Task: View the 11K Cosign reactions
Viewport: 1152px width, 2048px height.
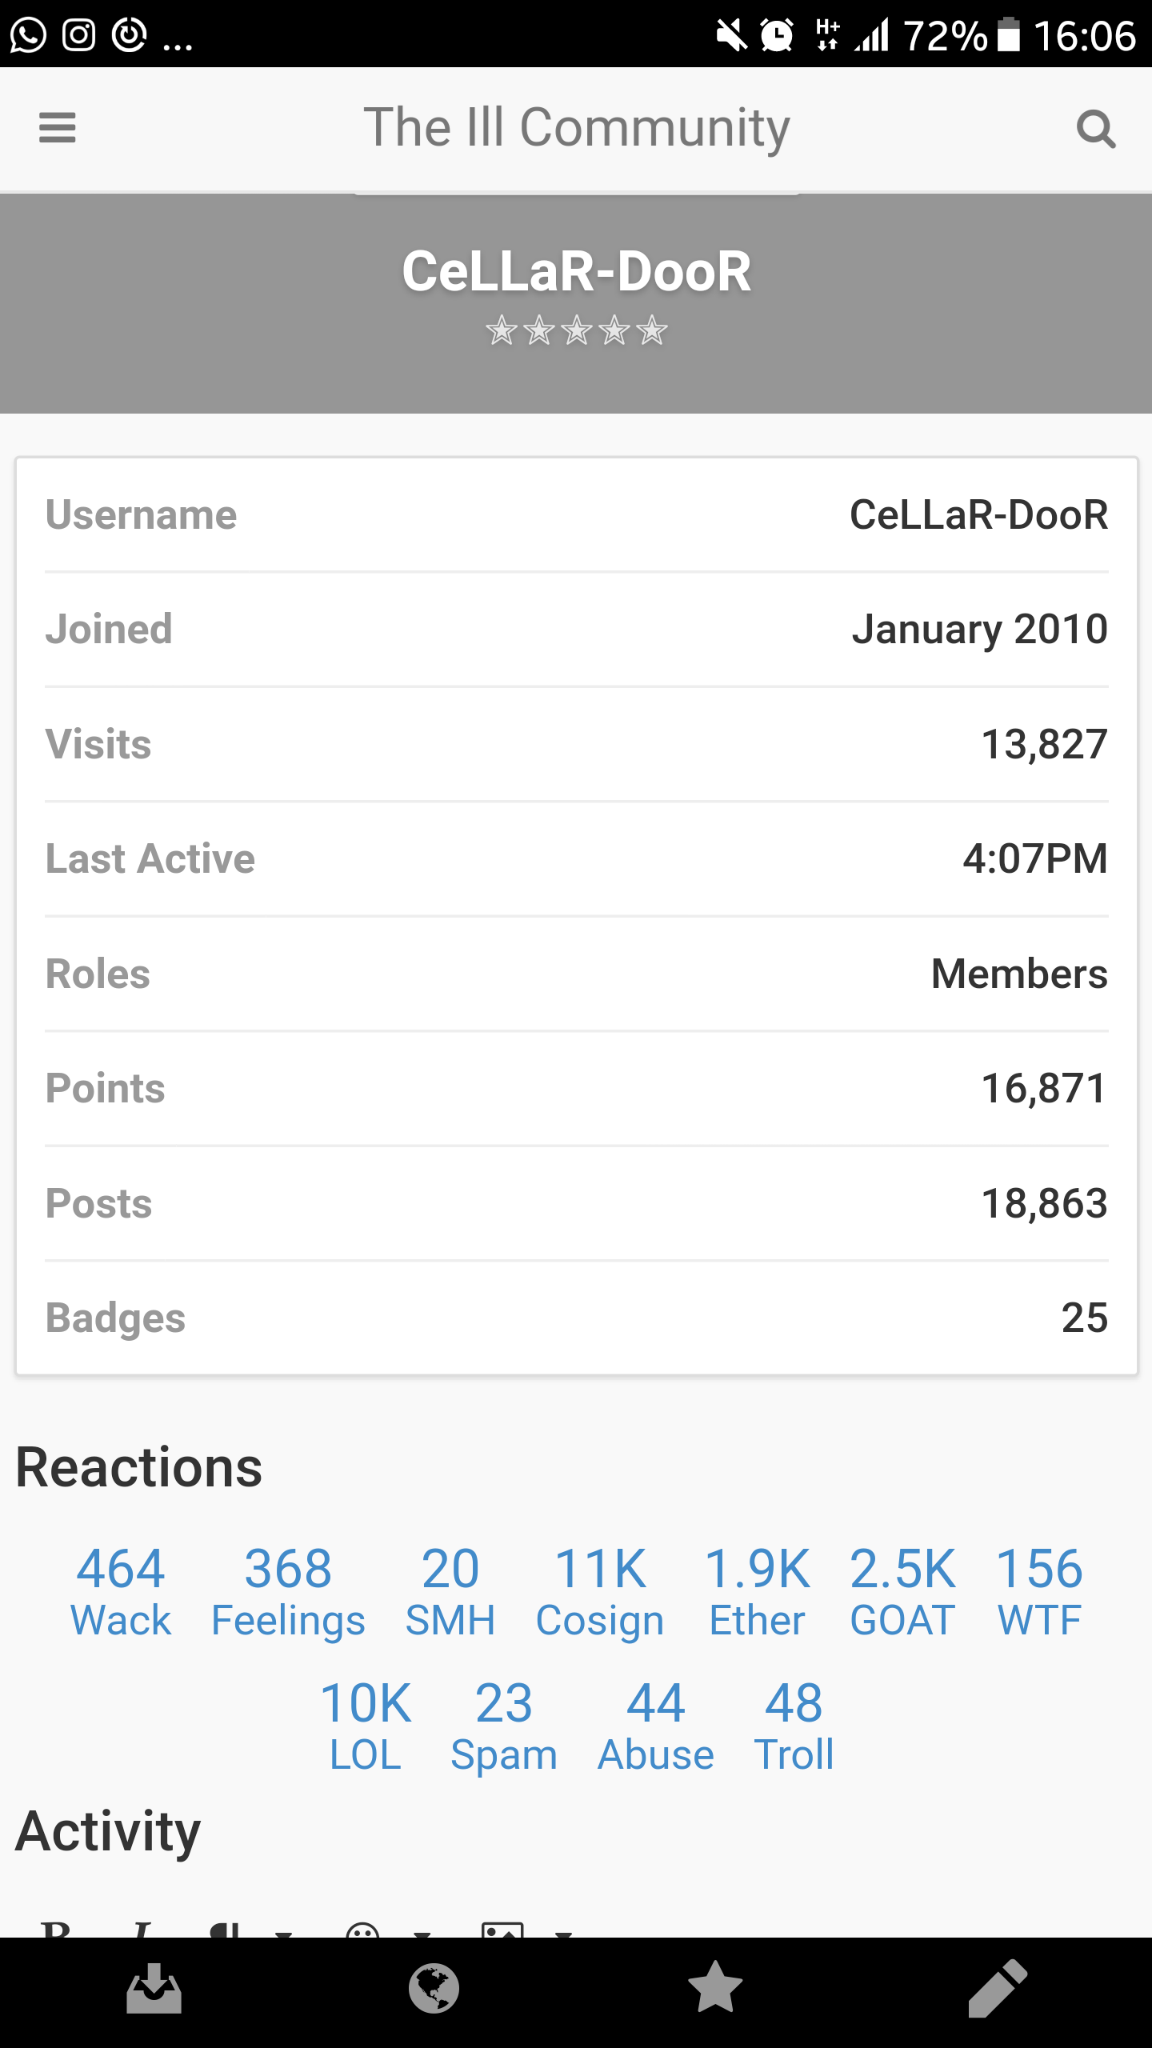Action: tap(600, 1591)
